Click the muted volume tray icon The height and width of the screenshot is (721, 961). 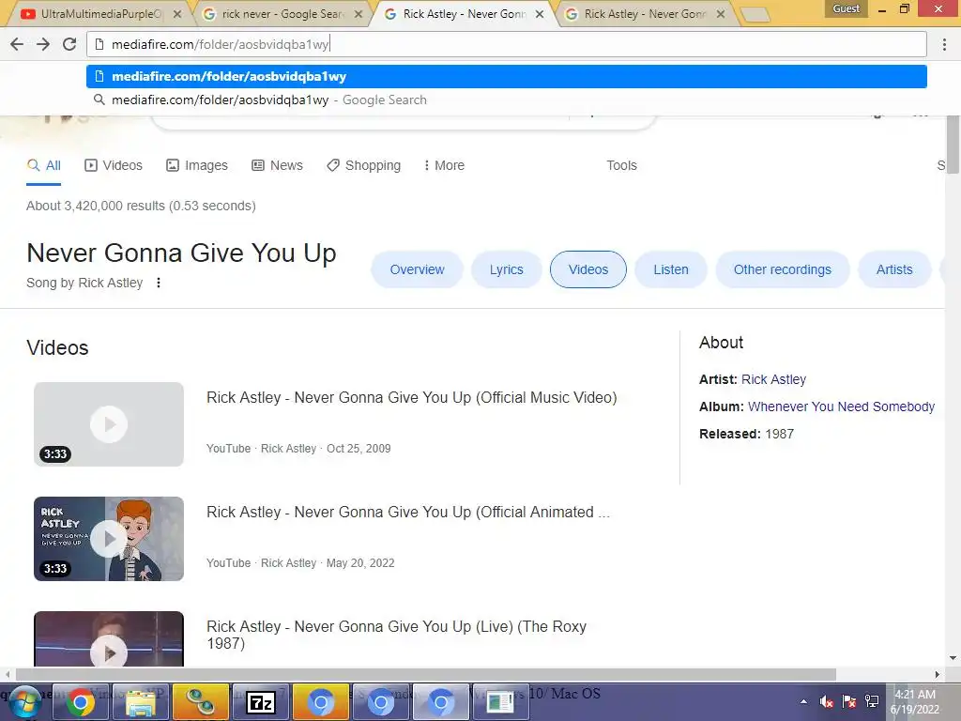(x=826, y=701)
